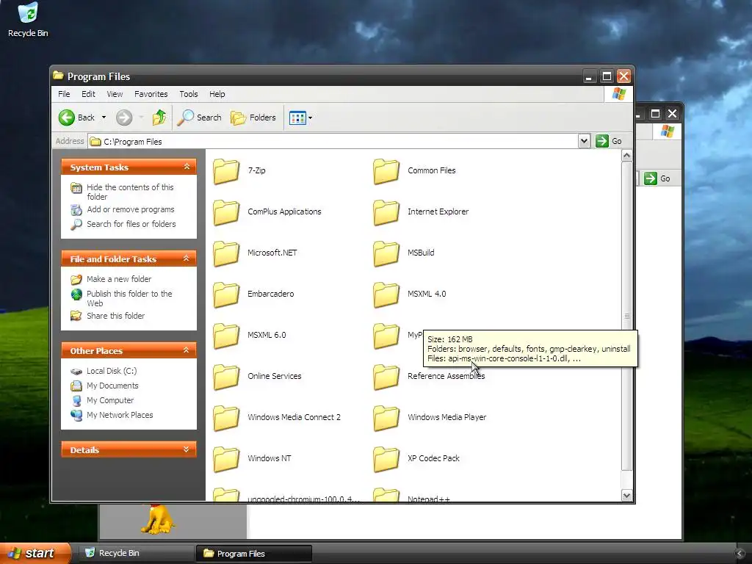This screenshot has height=564, width=752.
Task: Select the Internet Explorer folder icon
Action: click(x=386, y=212)
